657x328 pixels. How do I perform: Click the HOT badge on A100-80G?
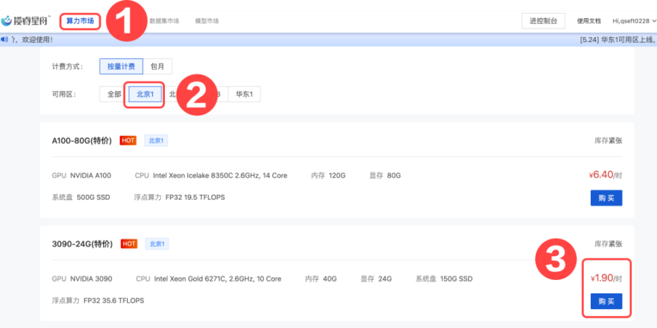pos(128,141)
